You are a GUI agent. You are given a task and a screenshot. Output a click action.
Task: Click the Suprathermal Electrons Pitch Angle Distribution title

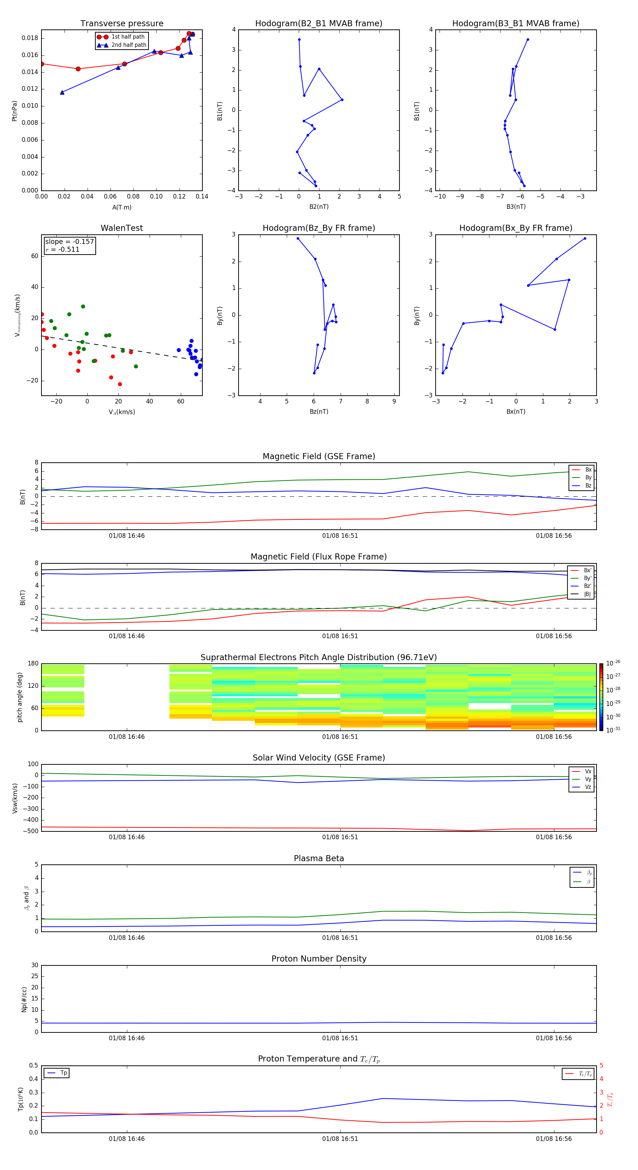click(x=319, y=658)
